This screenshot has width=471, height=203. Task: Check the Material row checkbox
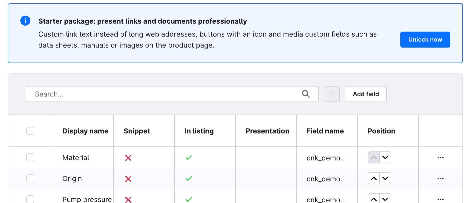pyautogui.click(x=30, y=158)
